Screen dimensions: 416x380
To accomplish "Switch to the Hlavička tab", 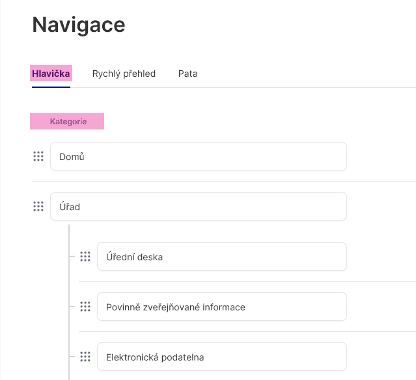I will pos(51,74).
